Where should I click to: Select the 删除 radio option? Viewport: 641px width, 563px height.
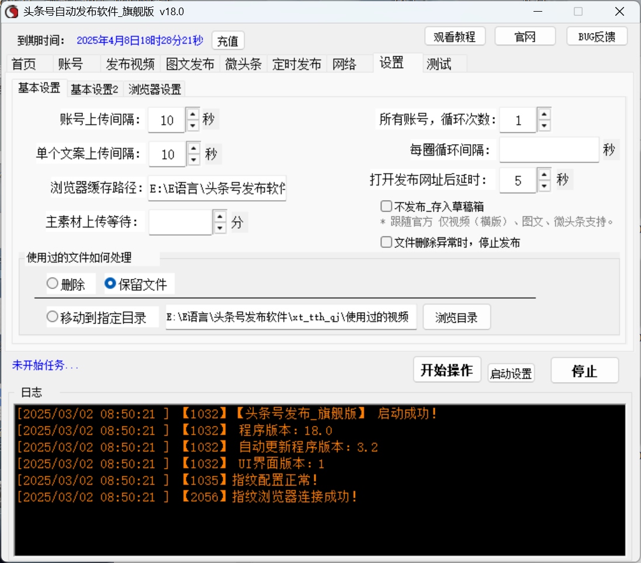53,284
